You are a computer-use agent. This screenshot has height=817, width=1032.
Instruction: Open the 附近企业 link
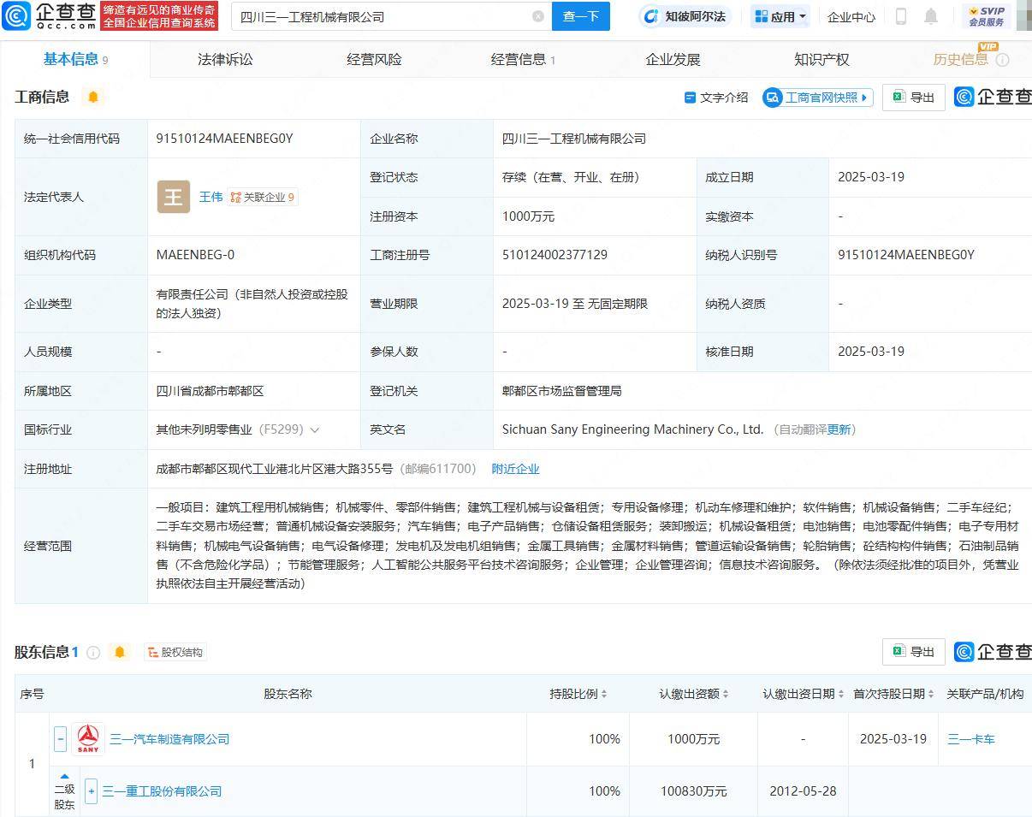pyautogui.click(x=516, y=469)
